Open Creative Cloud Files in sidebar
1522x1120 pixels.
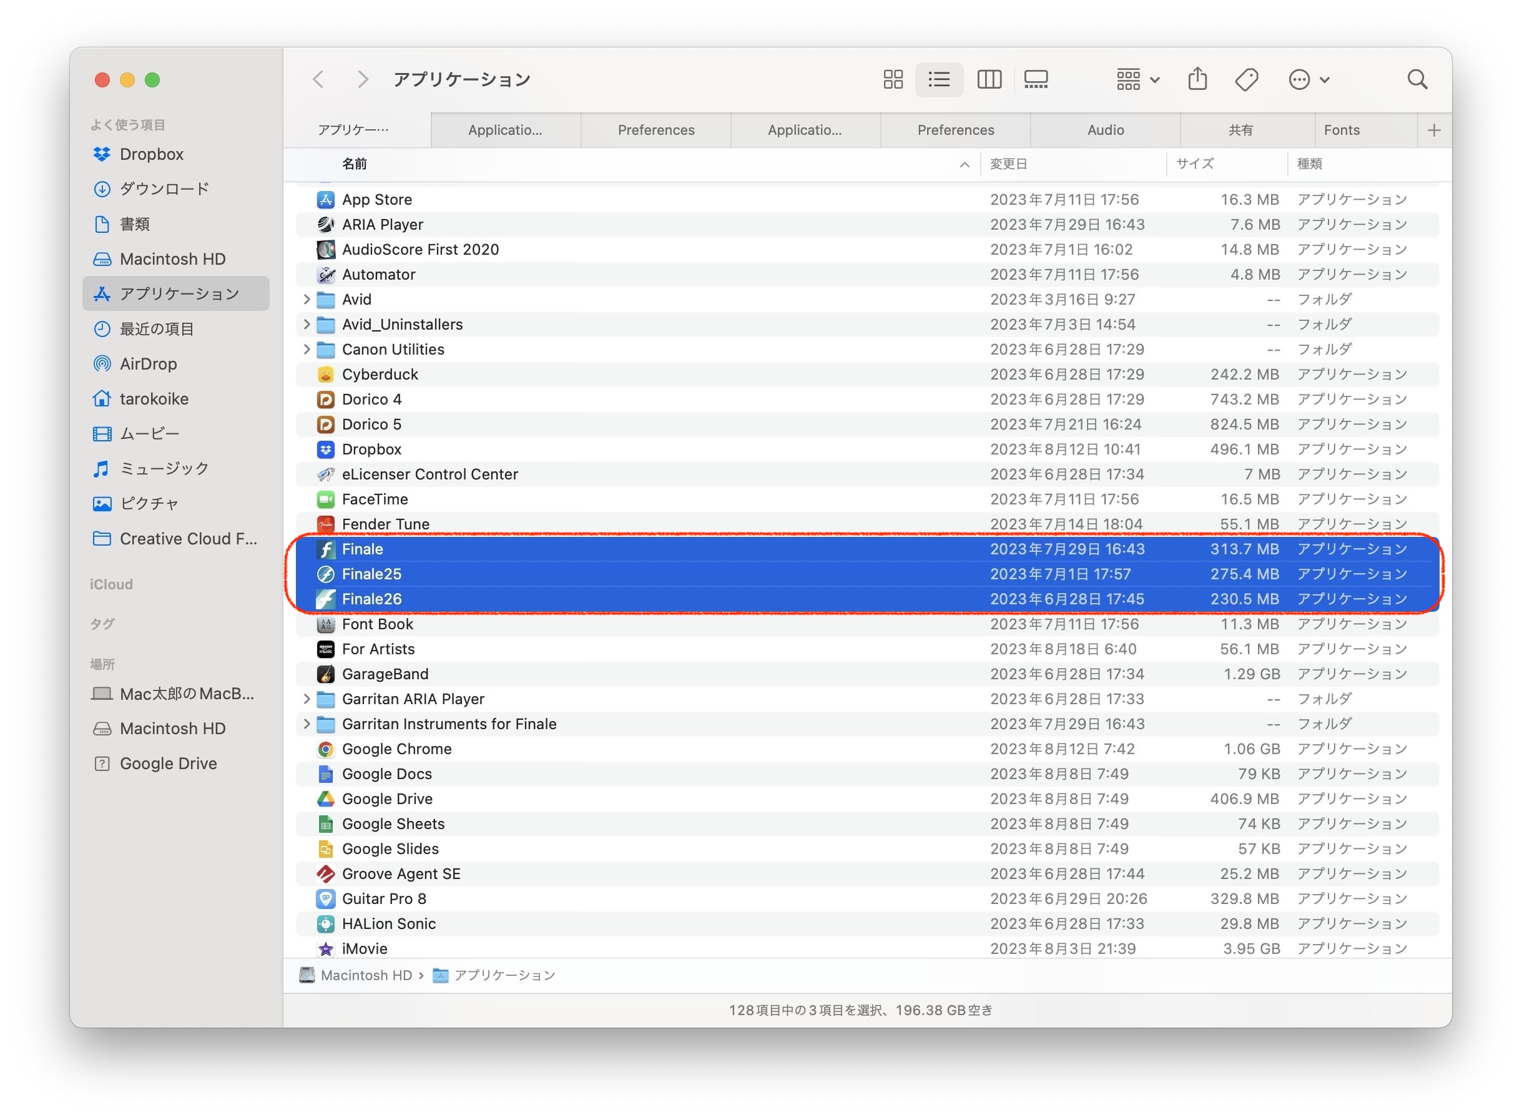click(x=176, y=538)
